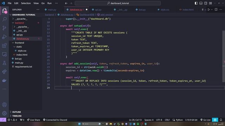
Task: Open the Source Control view
Action: [x=4, y=28]
